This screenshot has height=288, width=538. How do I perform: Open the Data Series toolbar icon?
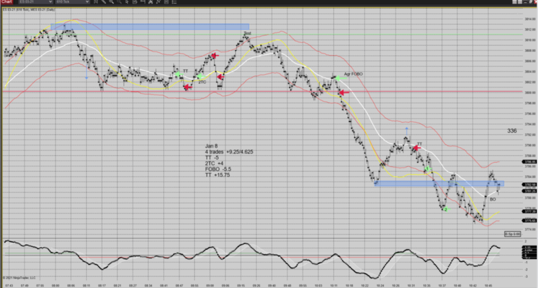(143, 2)
